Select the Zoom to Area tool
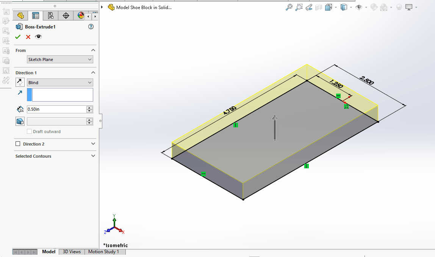Viewport: 435px width, 257px height. coord(299,7)
